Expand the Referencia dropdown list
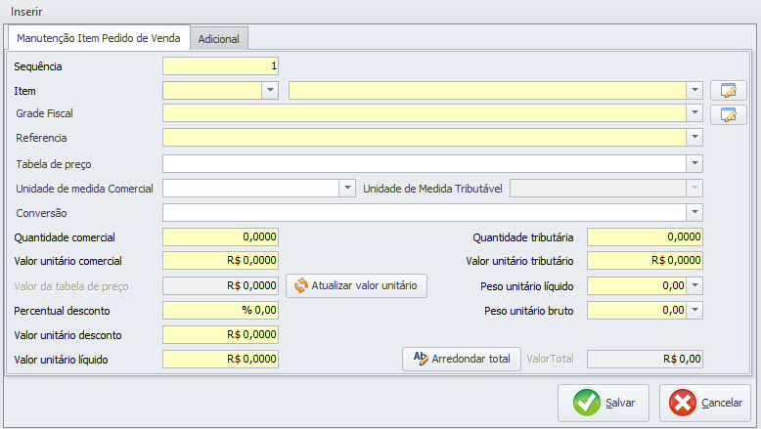 (x=694, y=138)
